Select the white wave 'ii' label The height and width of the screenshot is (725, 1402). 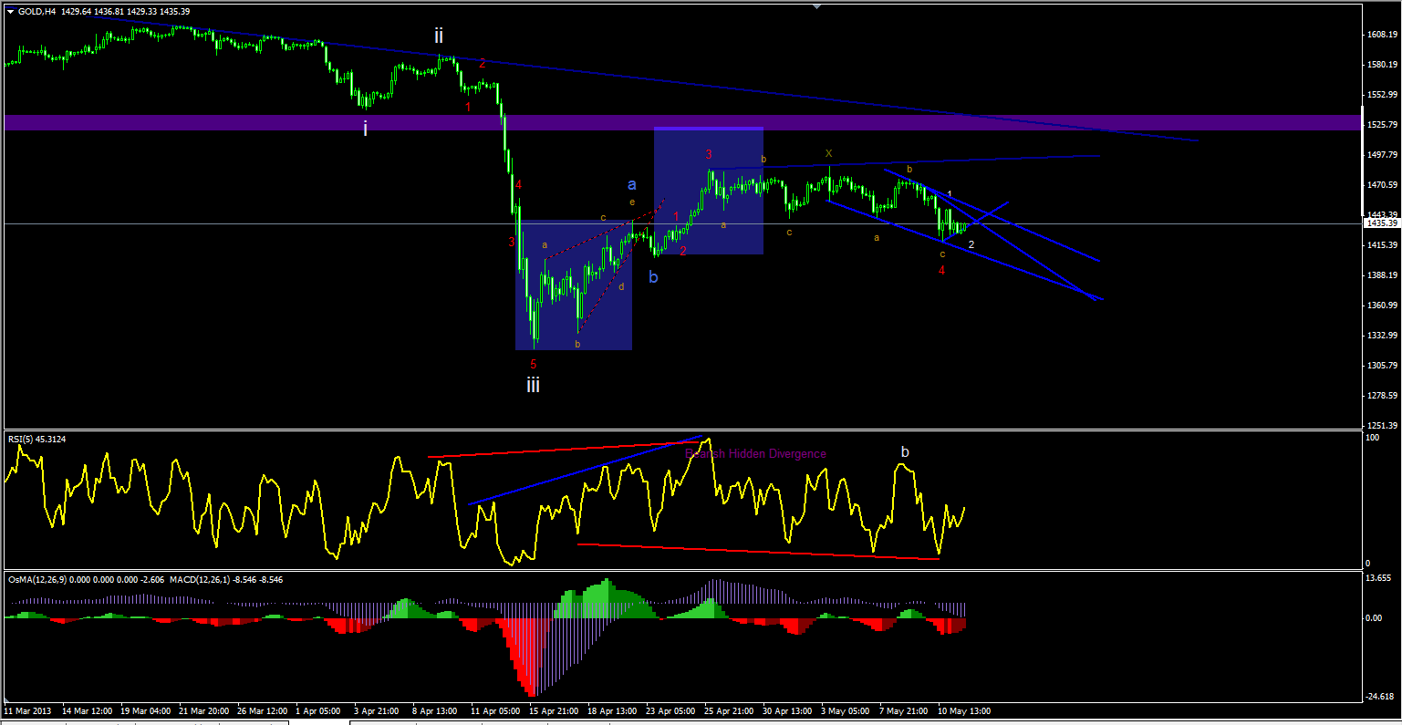[x=439, y=36]
